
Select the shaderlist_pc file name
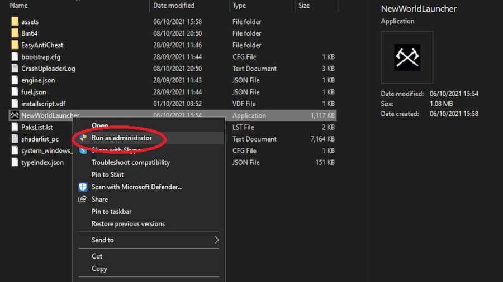click(40, 139)
